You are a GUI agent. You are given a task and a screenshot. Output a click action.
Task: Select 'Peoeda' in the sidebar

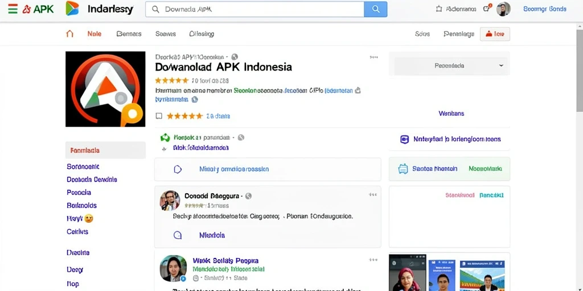click(x=79, y=193)
